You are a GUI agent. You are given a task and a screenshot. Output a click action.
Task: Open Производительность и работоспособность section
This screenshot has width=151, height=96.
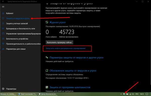click(23, 44)
